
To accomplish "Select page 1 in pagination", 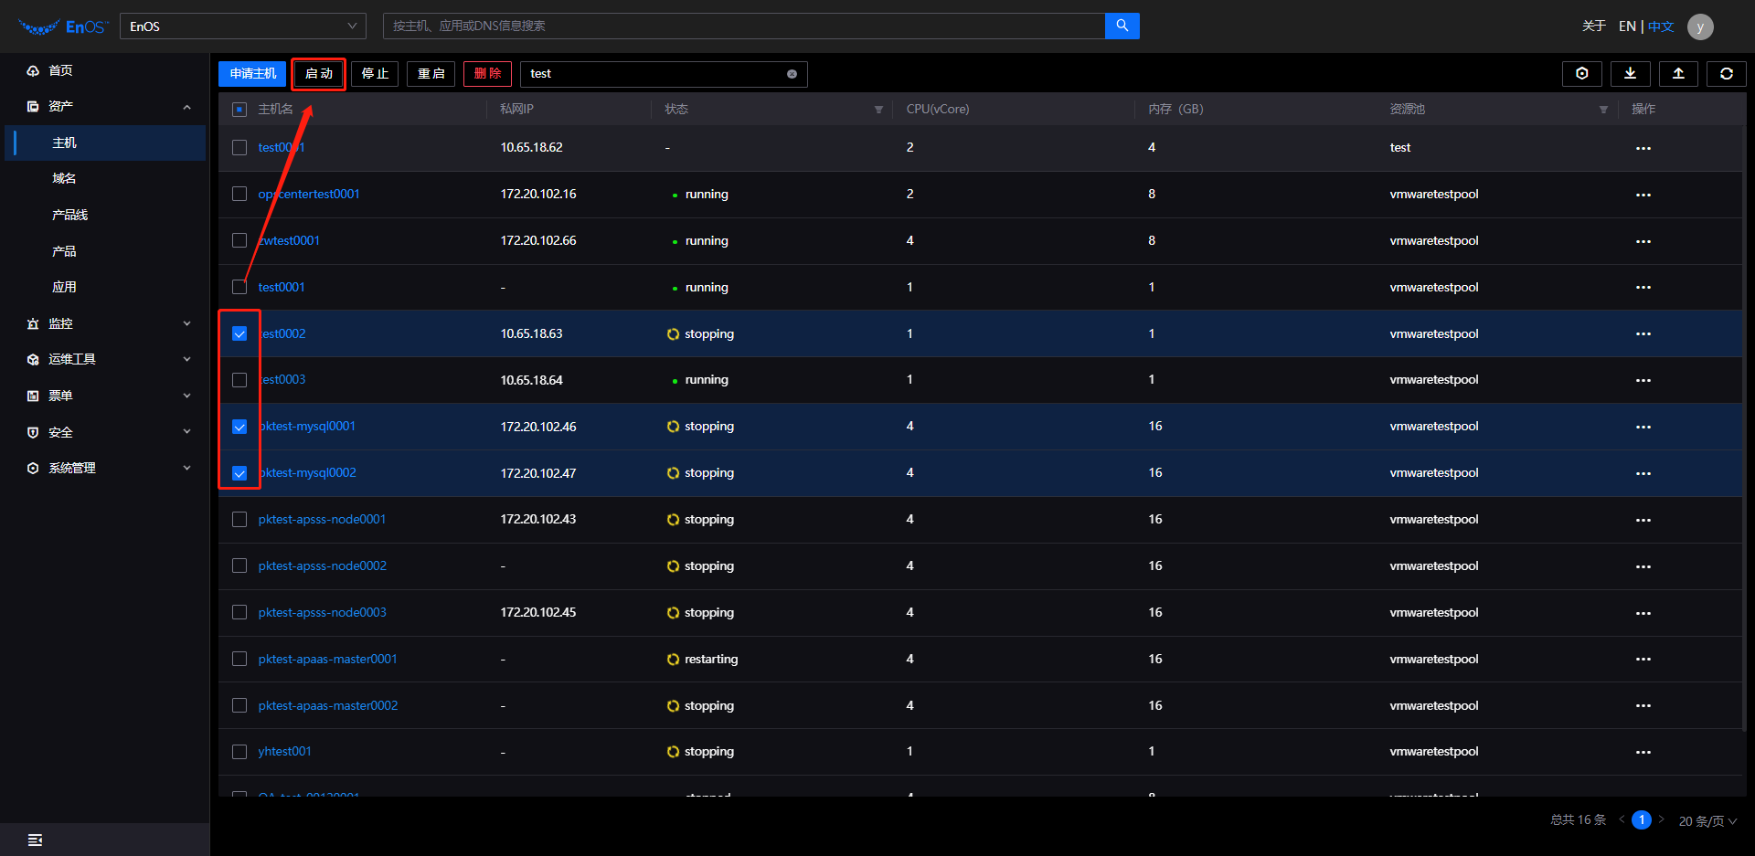I will (1642, 819).
